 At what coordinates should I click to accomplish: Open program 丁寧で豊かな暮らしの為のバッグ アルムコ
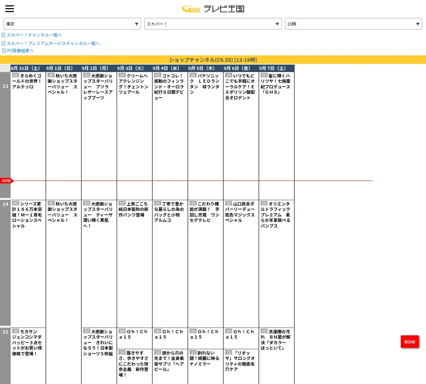tap(170, 263)
